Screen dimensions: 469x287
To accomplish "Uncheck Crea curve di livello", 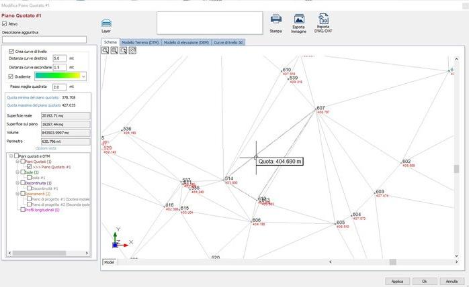I will pyautogui.click(x=11, y=50).
